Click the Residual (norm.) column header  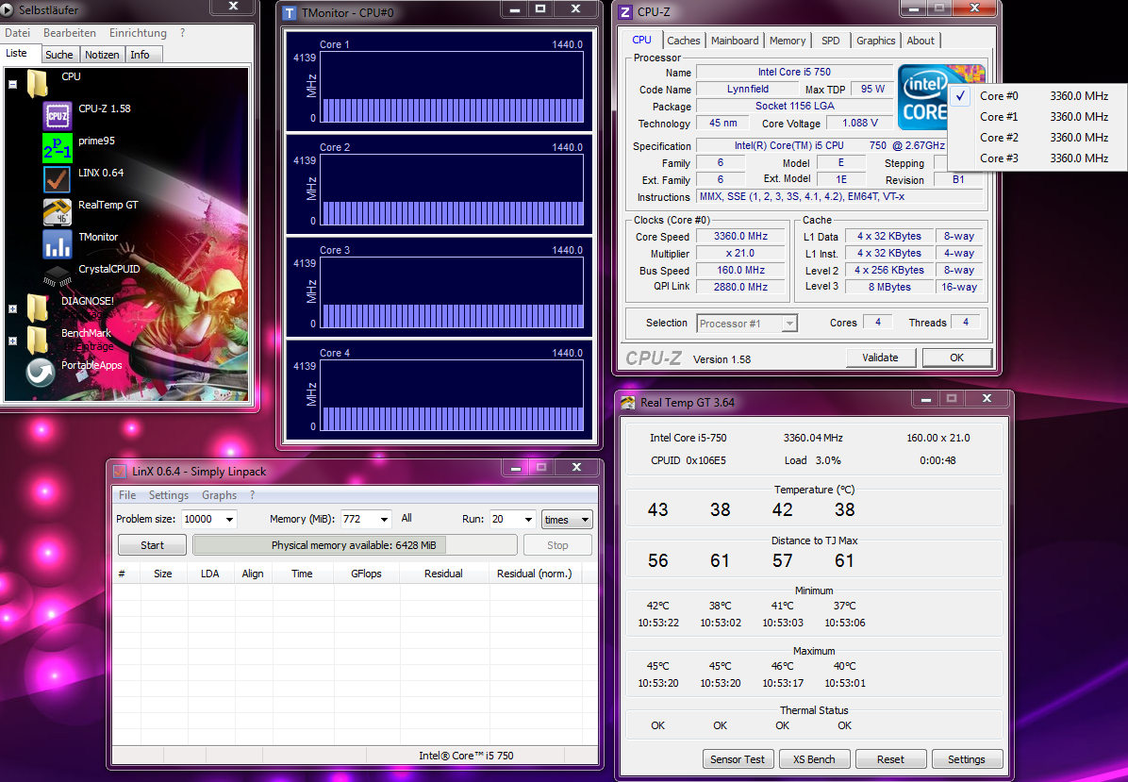click(535, 574)
